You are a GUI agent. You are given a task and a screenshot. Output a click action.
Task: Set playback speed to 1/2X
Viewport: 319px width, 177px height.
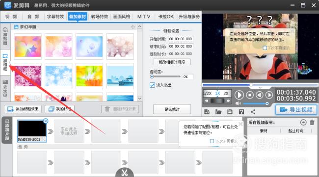click(x=208, y=93)
